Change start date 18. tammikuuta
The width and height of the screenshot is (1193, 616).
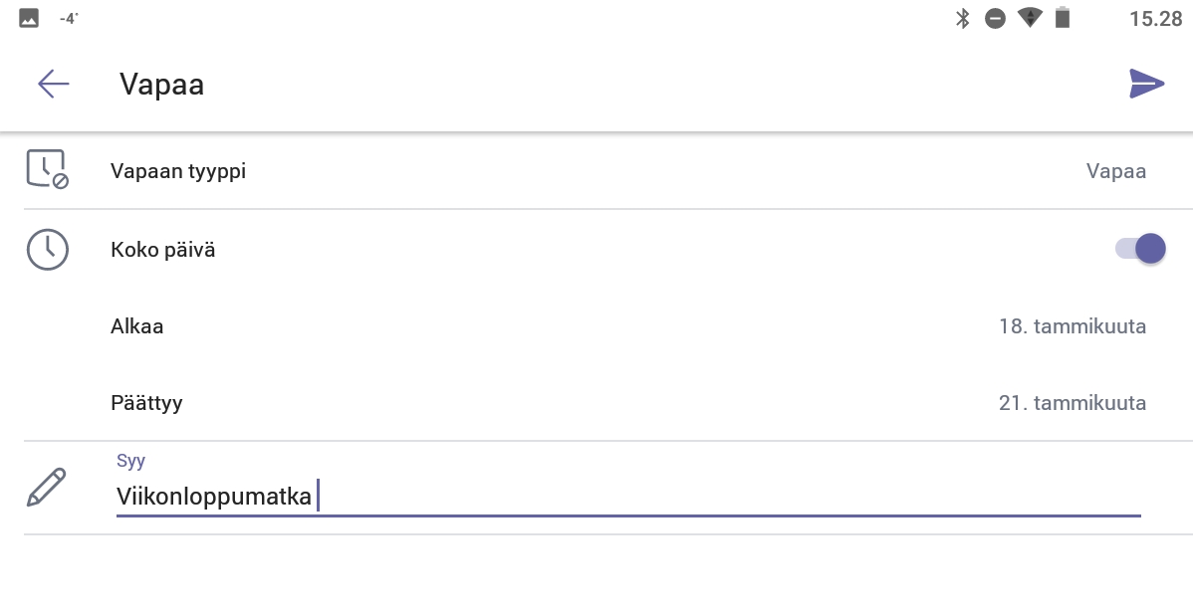tap(1072, 326)
